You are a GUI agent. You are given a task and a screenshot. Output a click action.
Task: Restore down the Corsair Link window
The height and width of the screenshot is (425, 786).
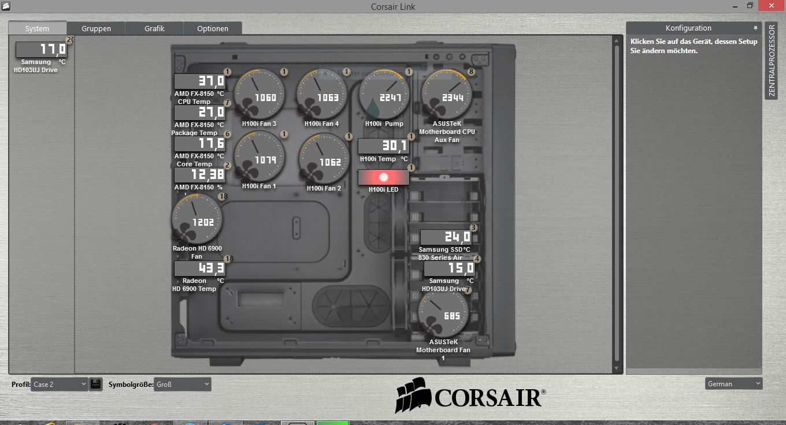pyautogui.click(x=750, y=6)
